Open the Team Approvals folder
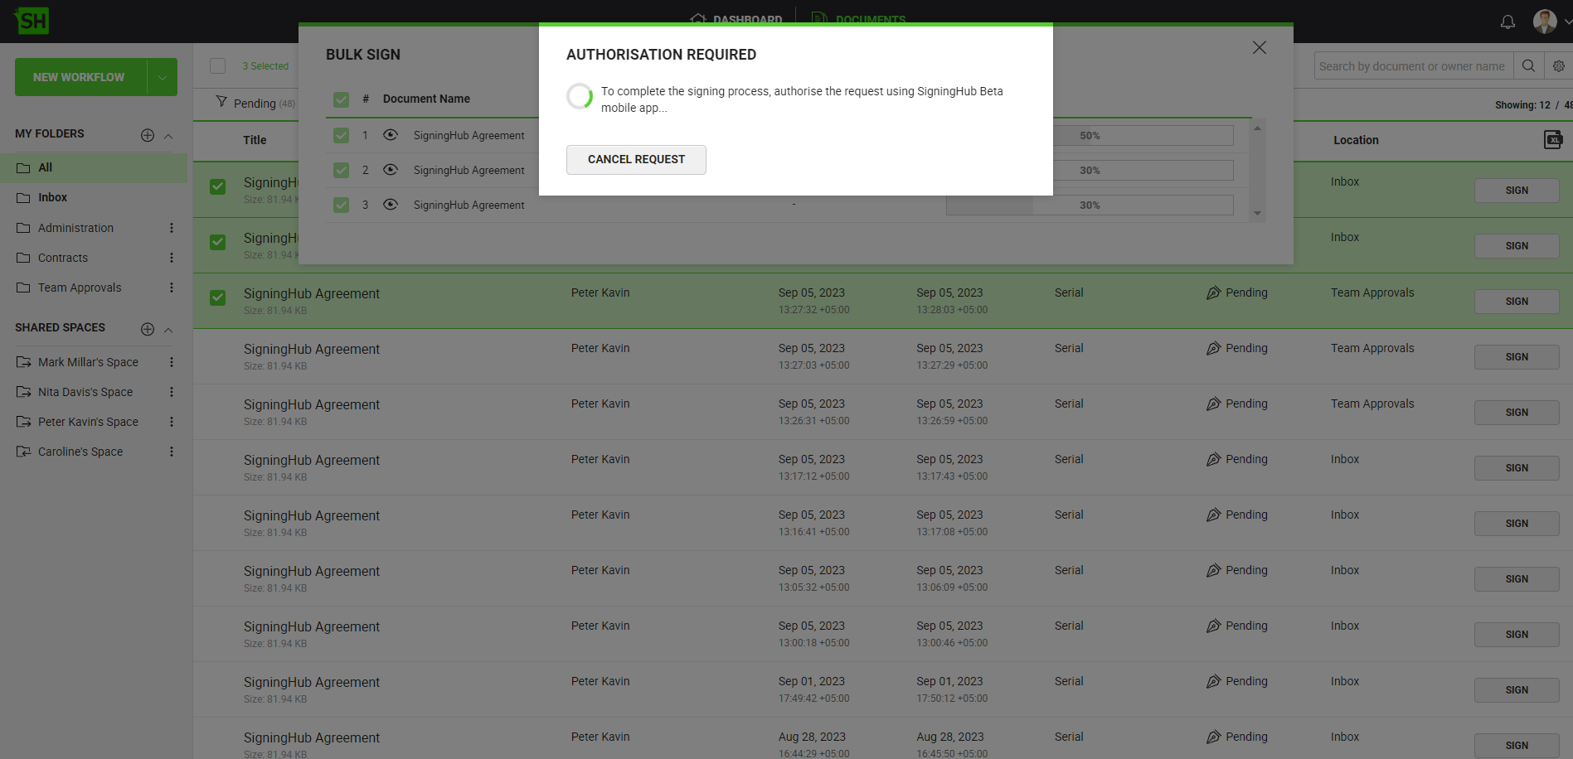The height and width of the screenshot is (759, 1573). 80,288
